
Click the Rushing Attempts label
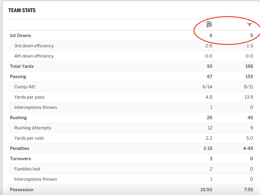pyautogui.click(x=33, y=128)
